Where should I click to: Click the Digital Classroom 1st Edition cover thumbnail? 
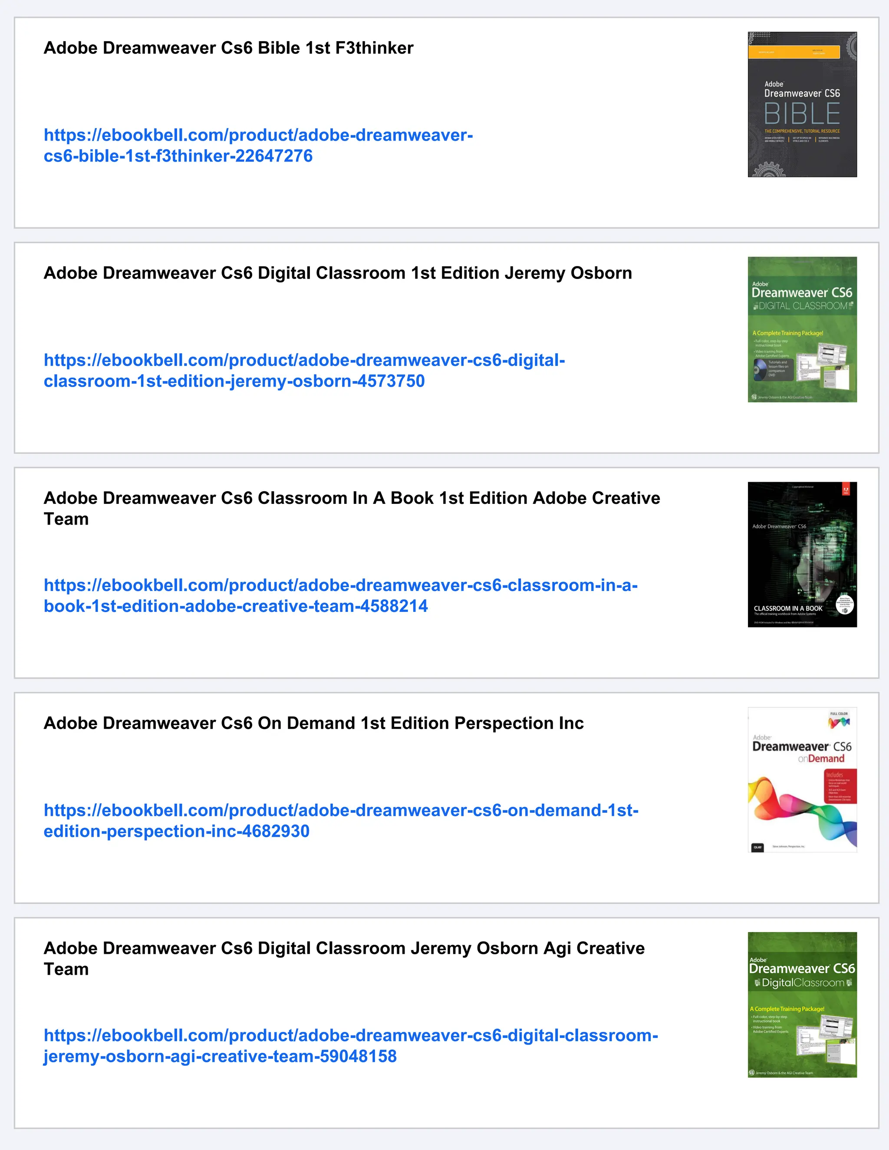(x=802, y=330)
